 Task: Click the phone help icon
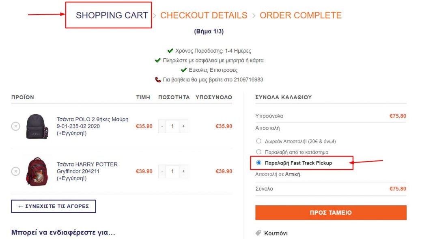pos(158,80)
